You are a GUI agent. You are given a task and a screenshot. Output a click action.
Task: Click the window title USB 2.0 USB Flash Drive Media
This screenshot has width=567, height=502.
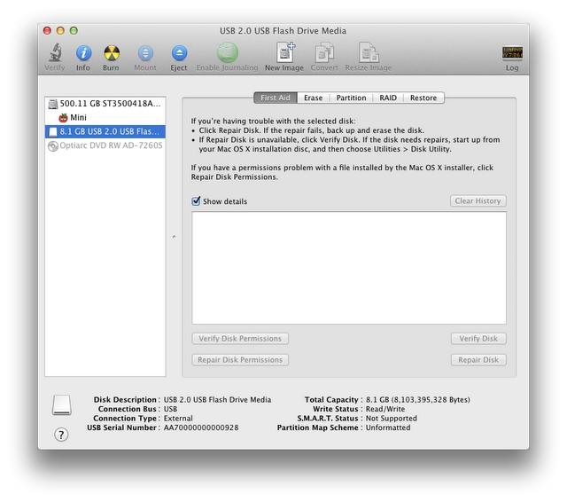tap(283, 31)
